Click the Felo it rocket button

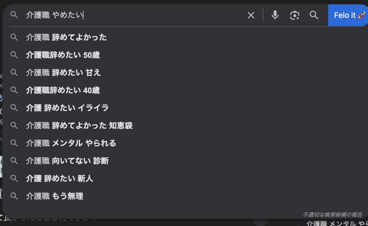coord(348,15)
